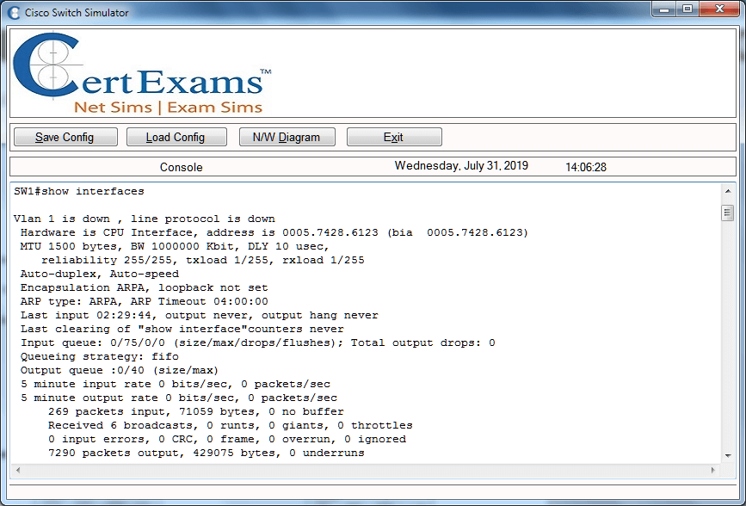Exit the switch simulator
The image size is (746, 506).
(x=394, y=136)
